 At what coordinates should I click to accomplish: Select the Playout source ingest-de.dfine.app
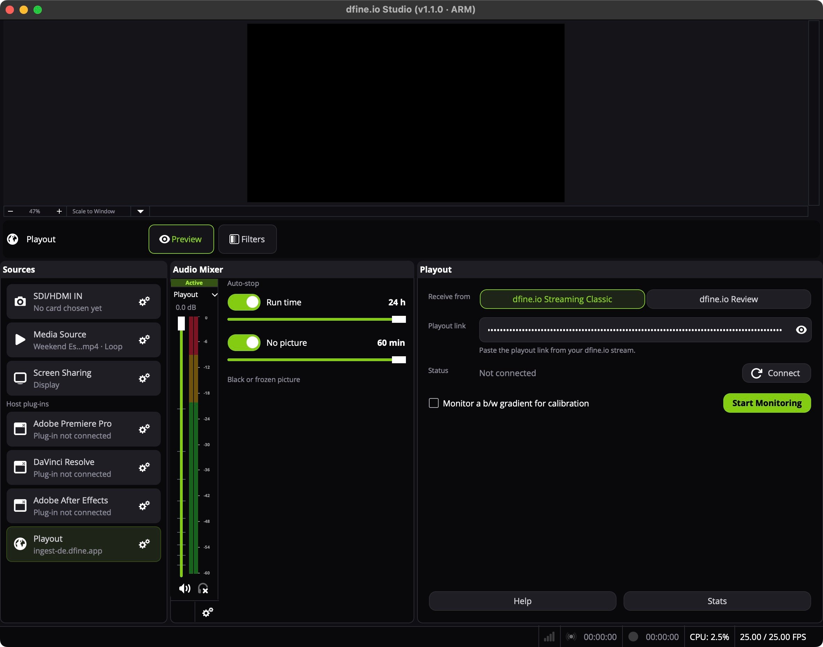pyautogui.click(x=83, y=544)
